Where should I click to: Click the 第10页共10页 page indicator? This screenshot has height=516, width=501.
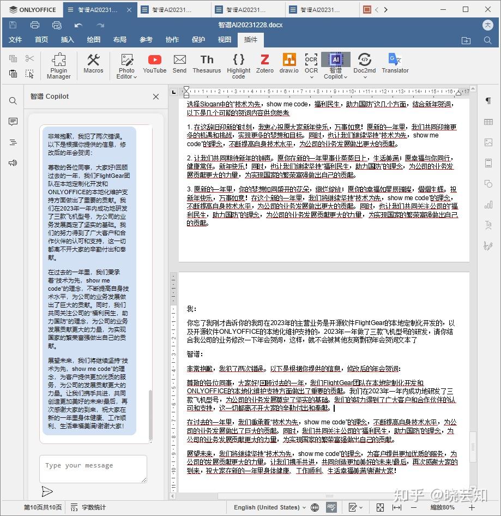click(x=43, y=507)
